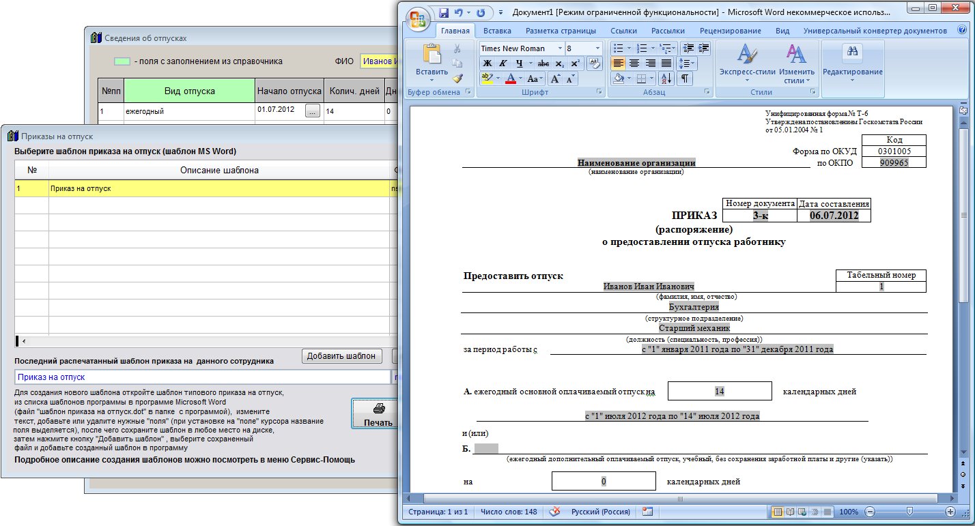Select the Приказ на отпуск template row
This screenshot has width=975, height=526.
(205, 188)
